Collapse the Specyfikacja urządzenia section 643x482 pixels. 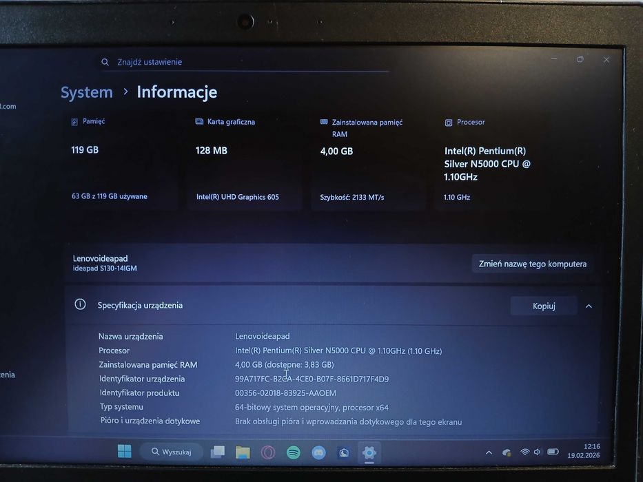pyautogui.click(x=589, y=306)
